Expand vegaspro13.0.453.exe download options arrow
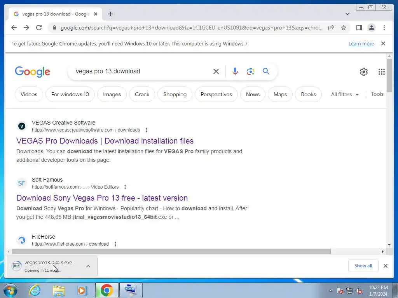This screenshot has width=398, height=298. 88,266
